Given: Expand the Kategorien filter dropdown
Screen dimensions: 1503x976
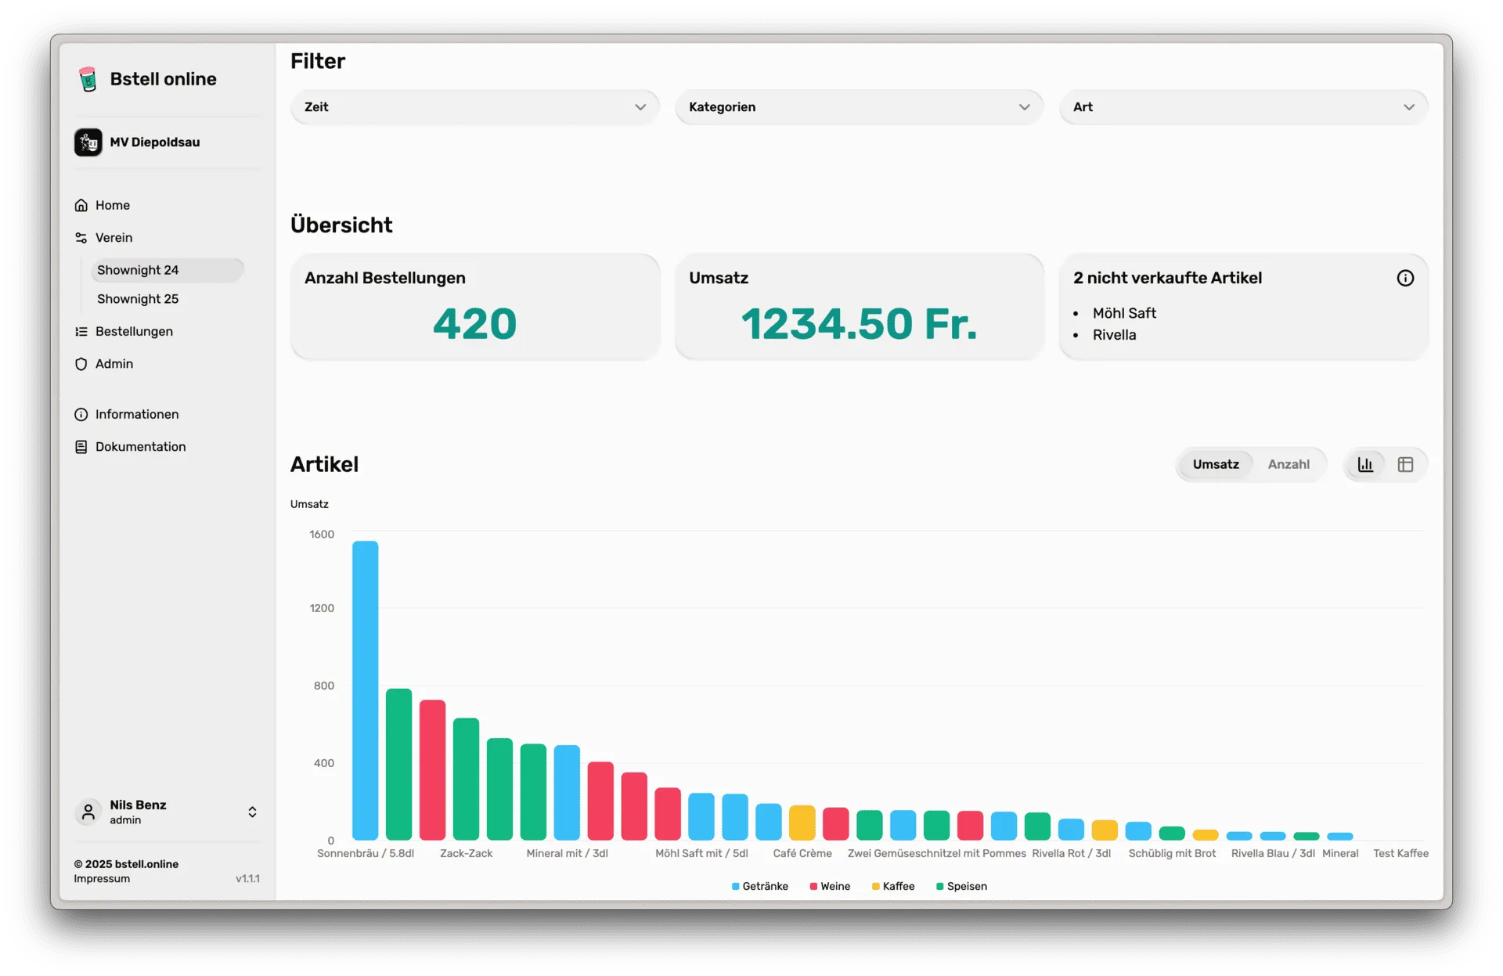Looking at the screenshot, I should (859, 107).
